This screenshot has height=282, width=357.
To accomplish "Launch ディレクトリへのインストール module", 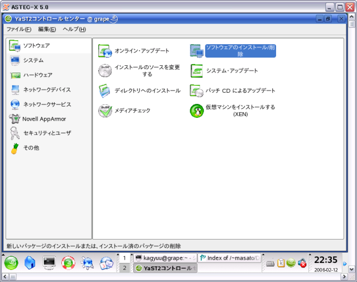I will [x=105, y=90].
